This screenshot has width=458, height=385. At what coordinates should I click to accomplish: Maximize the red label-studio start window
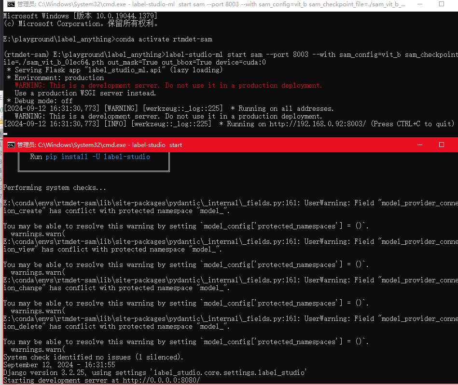(442, 145)
